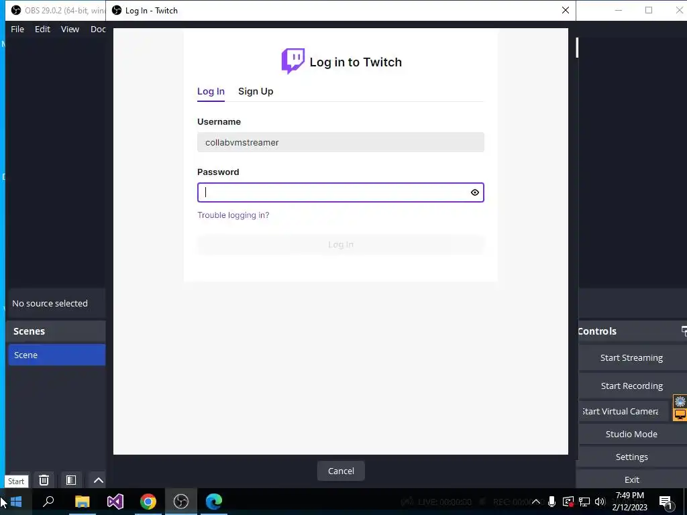Open Microsoft Edge from the taskbar
Image resolution: width=687 pixels, height=515 pixels.
tap(214, 502)
